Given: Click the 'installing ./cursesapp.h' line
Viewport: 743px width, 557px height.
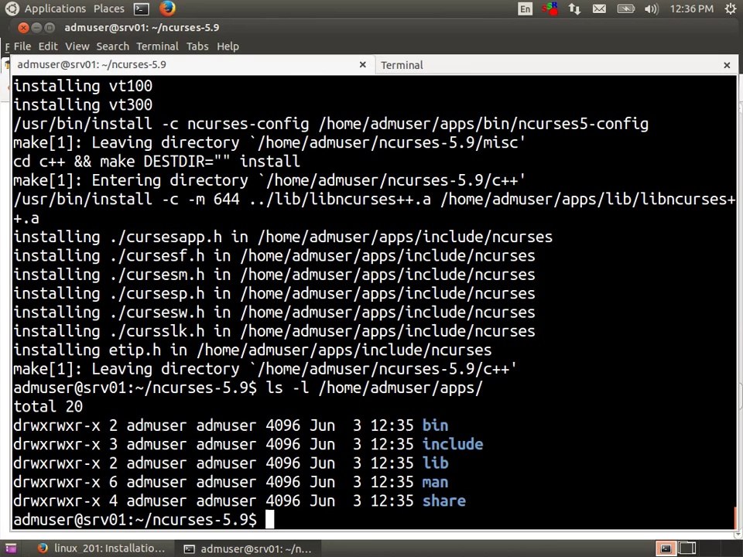Looking at the screenshot, I should click(283, 237).
